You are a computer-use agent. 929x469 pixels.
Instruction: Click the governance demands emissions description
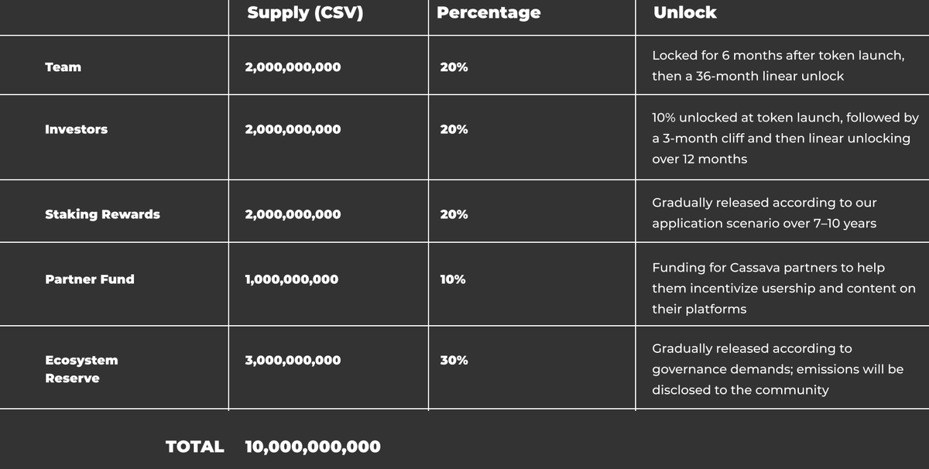(x=777, y=369)
